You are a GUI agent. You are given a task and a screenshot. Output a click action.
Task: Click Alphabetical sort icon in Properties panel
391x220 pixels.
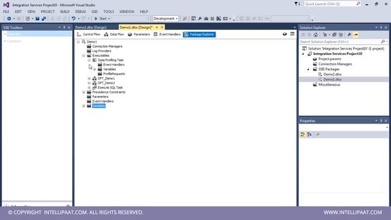pos(310,134)
